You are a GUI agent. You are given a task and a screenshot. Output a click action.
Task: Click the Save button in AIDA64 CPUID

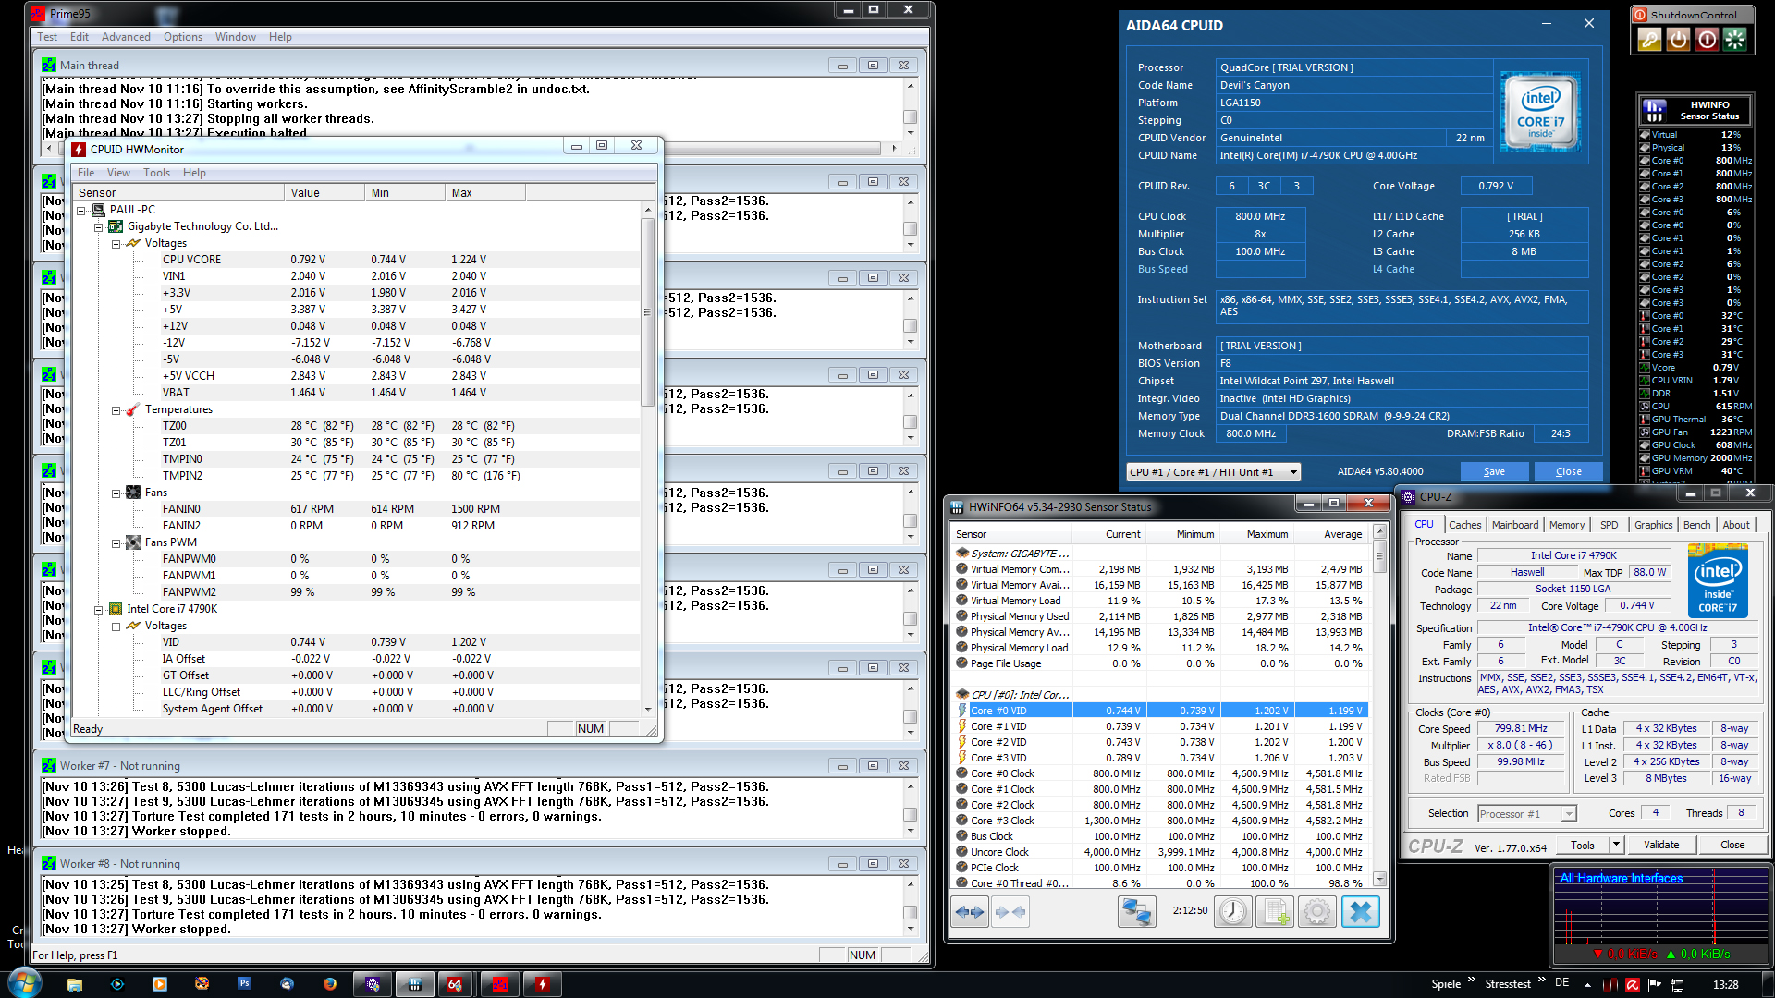pos(1494,472)
